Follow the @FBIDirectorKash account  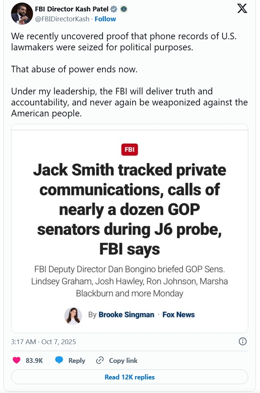(x=105, y=19)
